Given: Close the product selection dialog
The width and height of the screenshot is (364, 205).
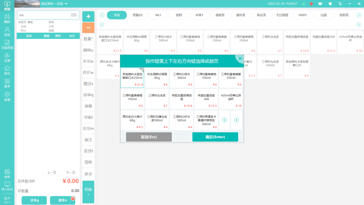Looking at the screenshot, I should tap(240, 59).
